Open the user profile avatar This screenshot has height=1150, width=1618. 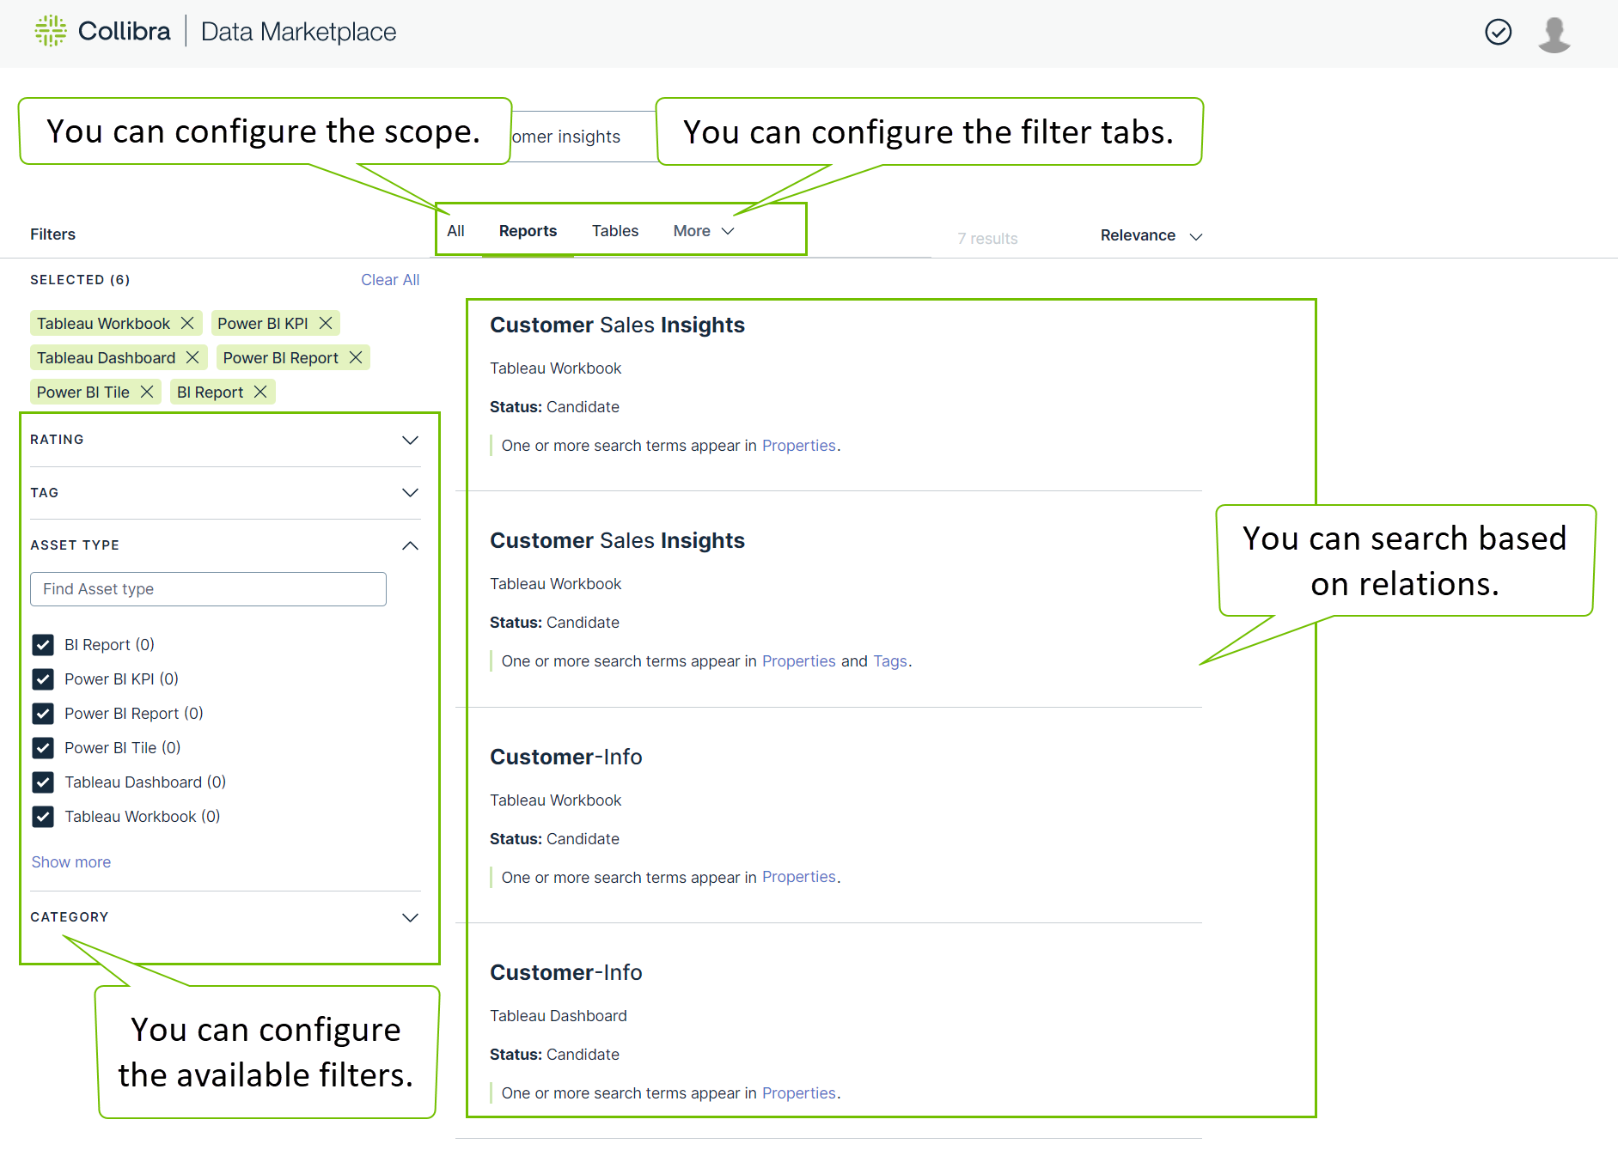(1554, 34)
